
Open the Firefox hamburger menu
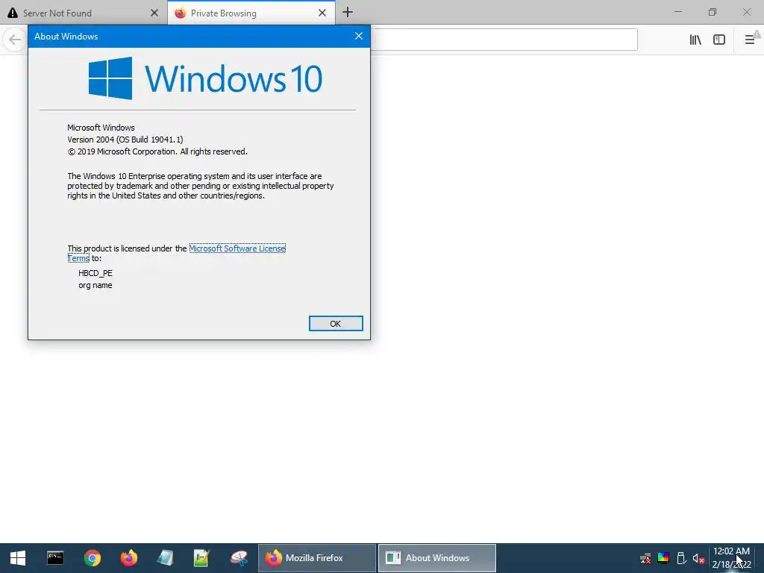tap(750, 40)
